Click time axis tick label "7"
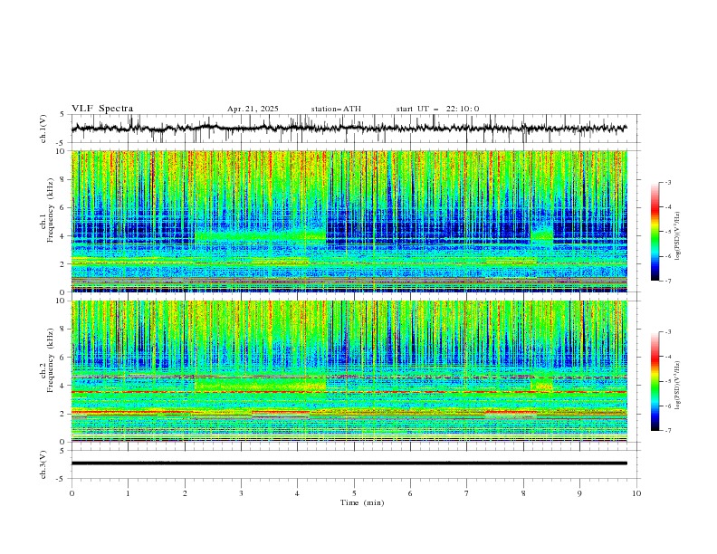717x554 pixels. pyautogui.click(x=467, y=493)
